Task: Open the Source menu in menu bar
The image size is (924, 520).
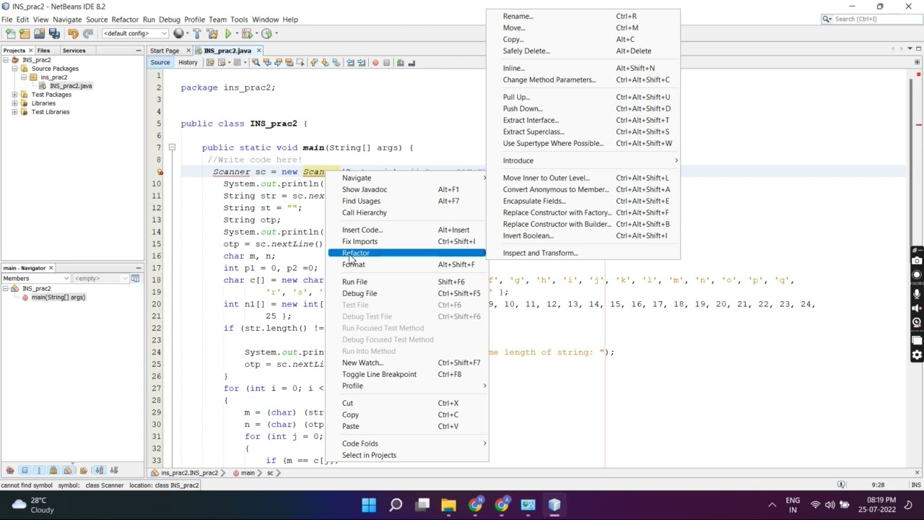Action: tap(97, 19)
